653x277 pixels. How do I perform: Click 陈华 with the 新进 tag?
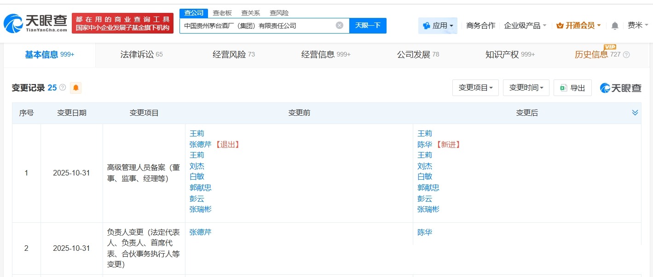coord(425,144)
